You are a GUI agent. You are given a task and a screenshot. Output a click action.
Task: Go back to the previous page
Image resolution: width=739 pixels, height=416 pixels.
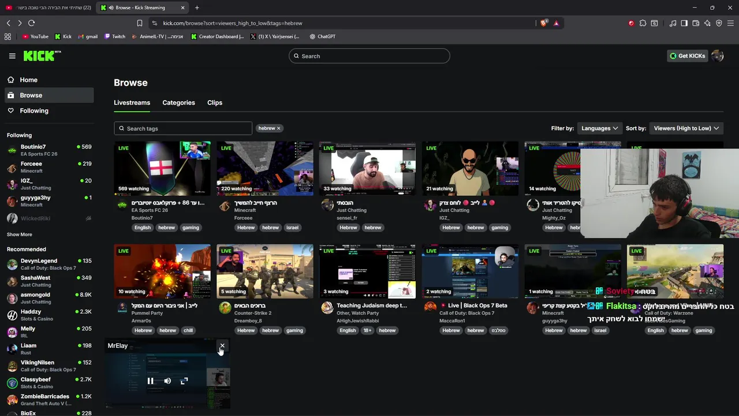[8, 23]
